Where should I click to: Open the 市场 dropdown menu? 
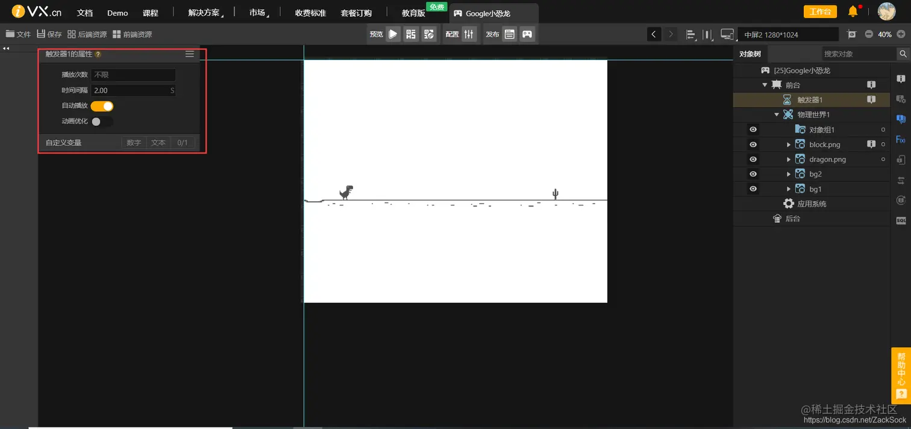click(258, 13)
